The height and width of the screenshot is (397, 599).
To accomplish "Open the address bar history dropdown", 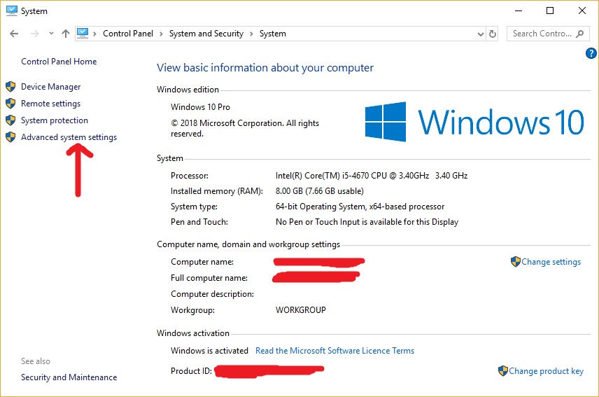I will coord(480,34).
